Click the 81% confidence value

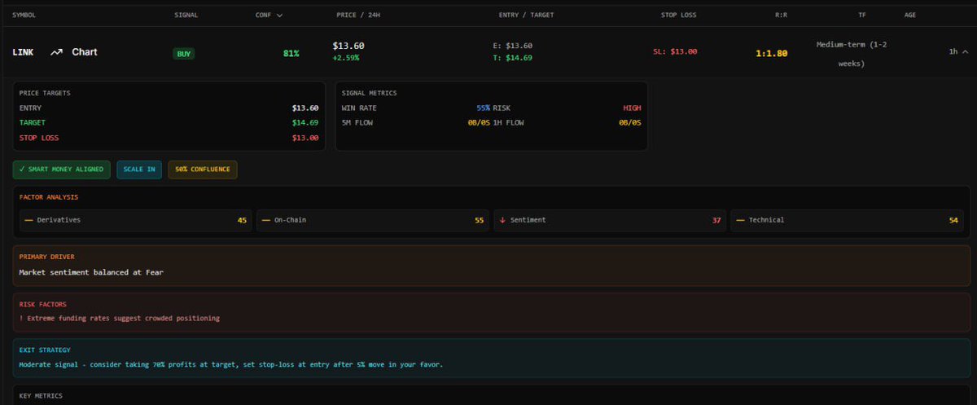291,54
